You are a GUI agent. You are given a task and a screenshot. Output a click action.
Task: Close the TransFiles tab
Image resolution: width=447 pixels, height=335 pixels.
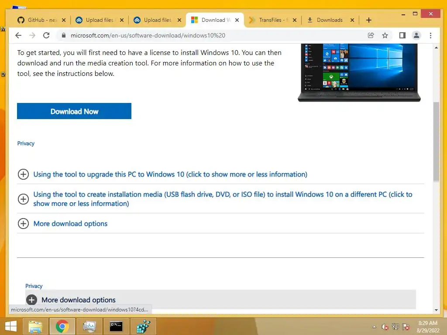295,20
